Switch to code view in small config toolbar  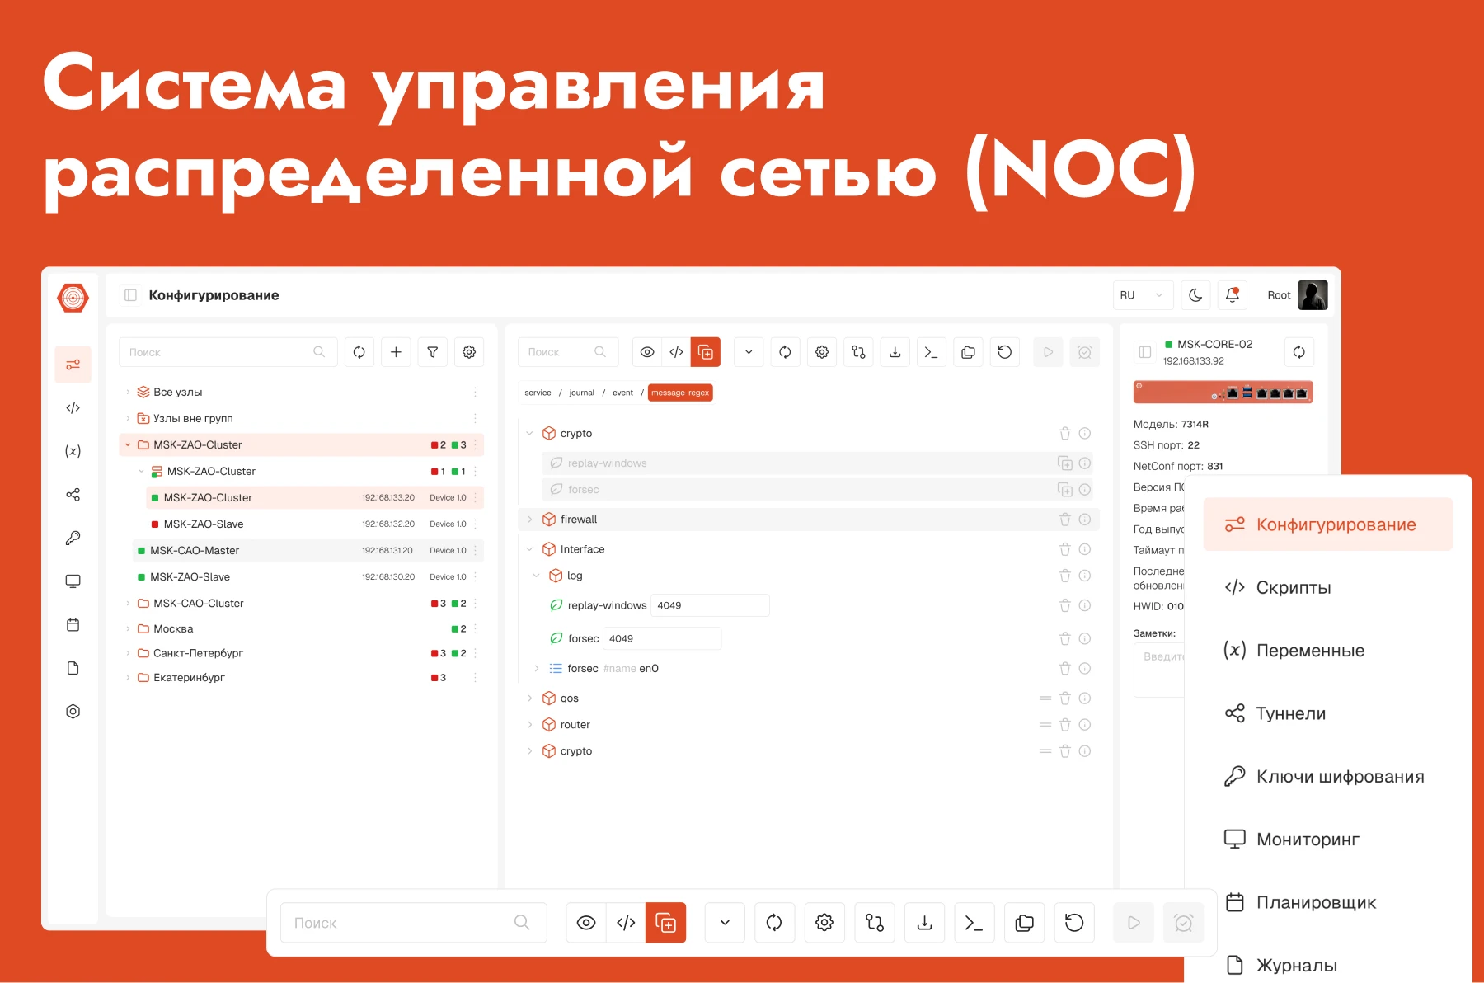pos(677,352)
